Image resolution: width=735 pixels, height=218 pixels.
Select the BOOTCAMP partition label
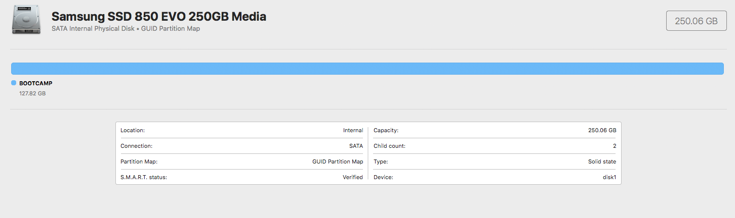[35, 83]
